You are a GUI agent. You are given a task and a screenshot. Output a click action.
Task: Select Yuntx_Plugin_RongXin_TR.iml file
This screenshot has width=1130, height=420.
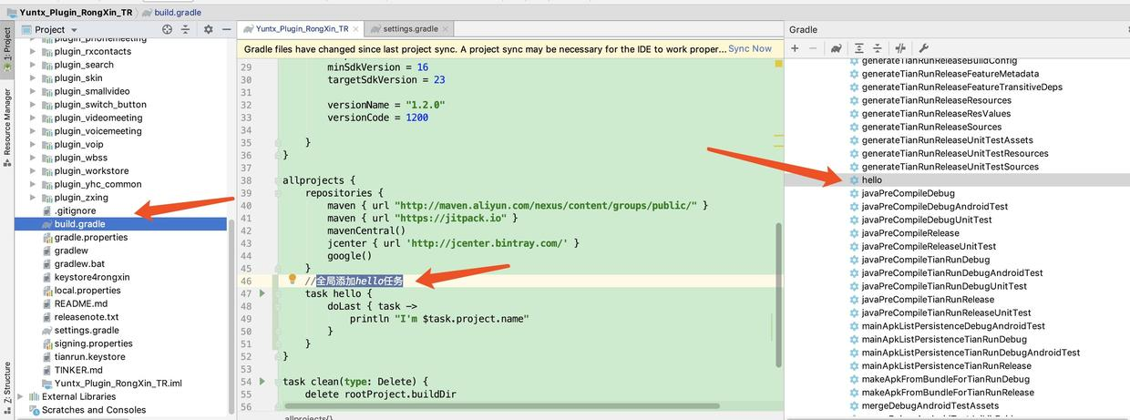tap(118, 384)
